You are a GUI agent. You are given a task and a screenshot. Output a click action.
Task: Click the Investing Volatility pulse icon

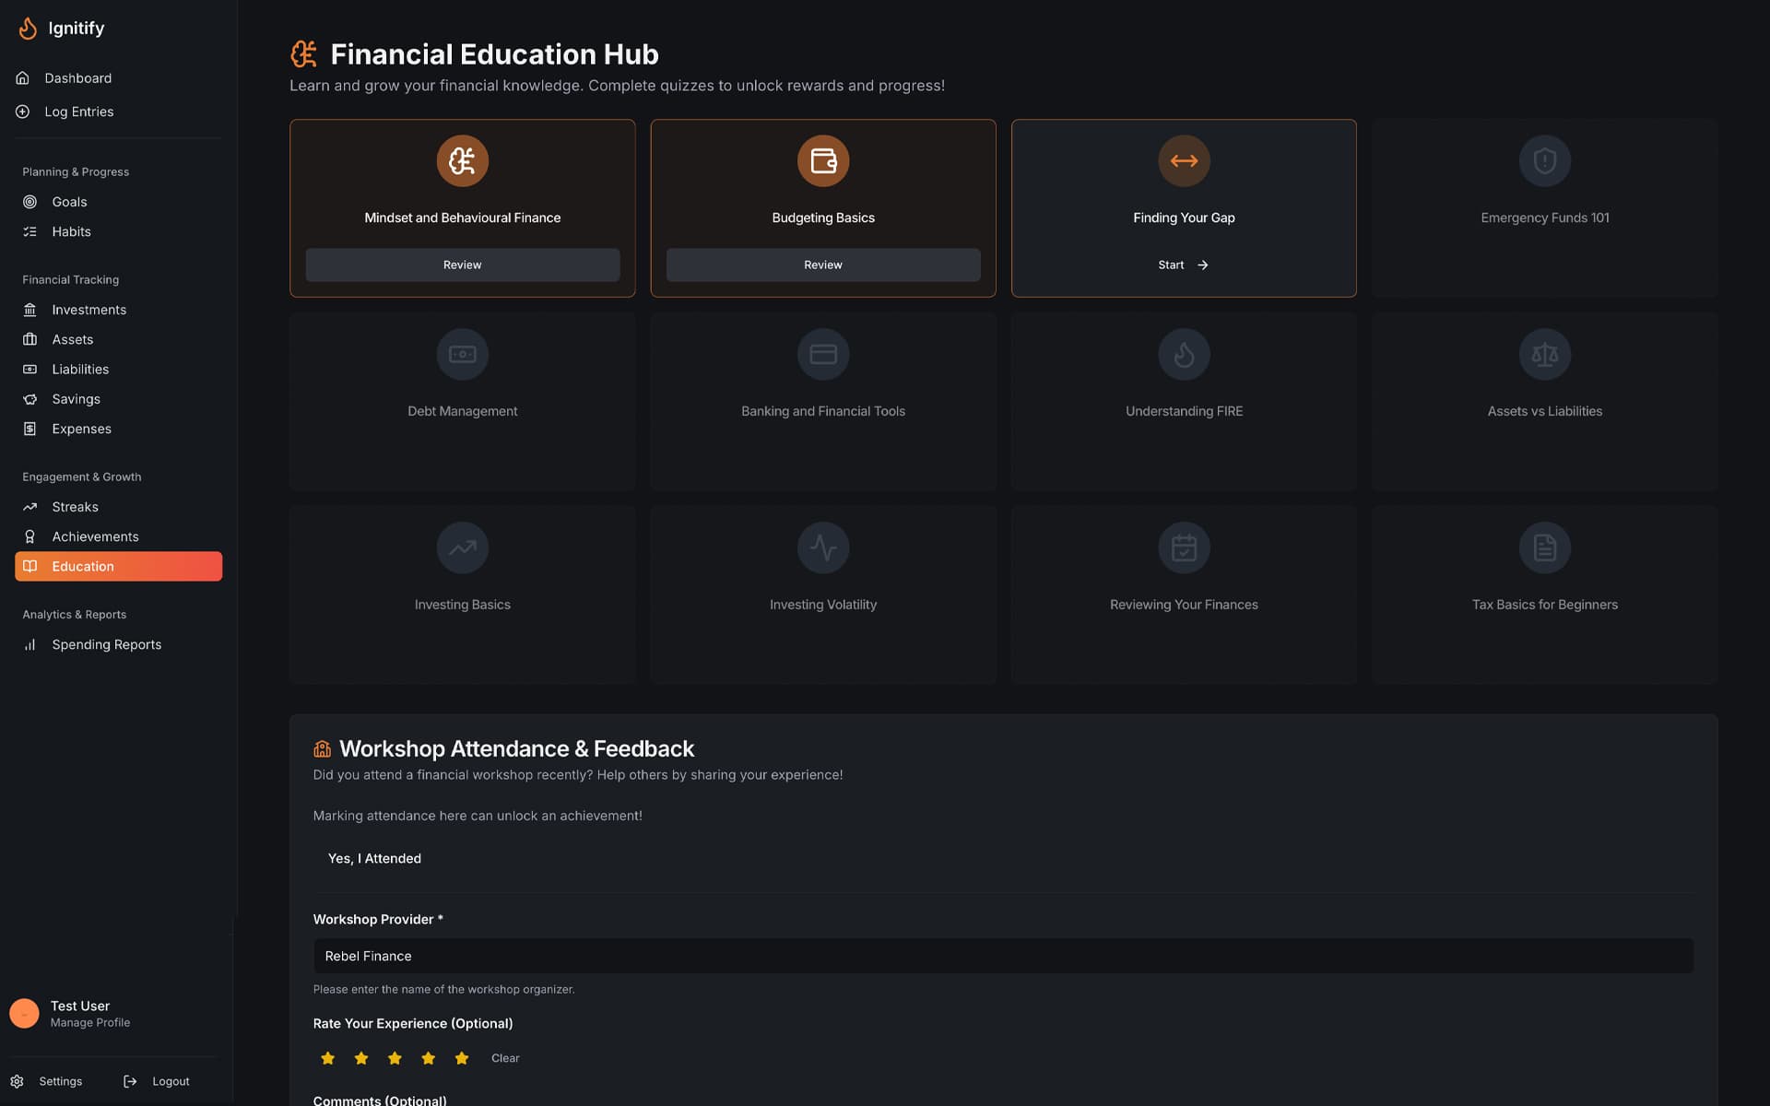coord(822,548)
